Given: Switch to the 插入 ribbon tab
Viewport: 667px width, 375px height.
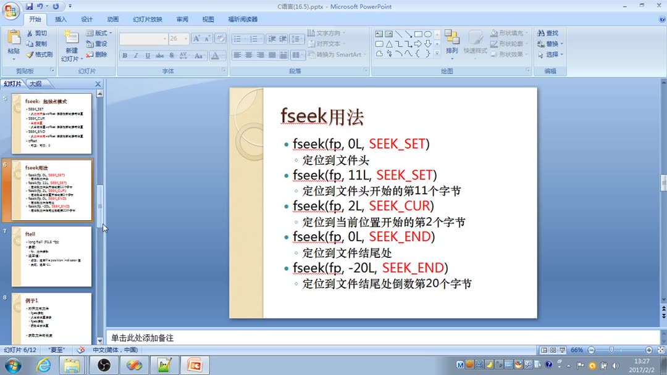Looking at the screenshot, I should coord(61,19).
